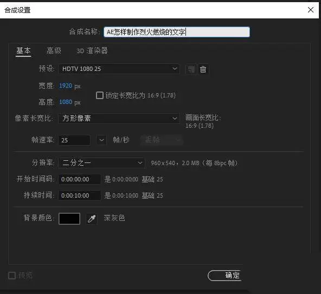
Task: Switch to the 高级 tab
Action: coord(54,50)
